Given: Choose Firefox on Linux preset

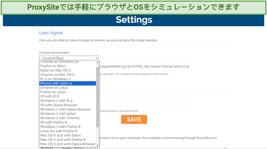Looking at the screenshot, I should pyautogui.click(x=68, y=92).
